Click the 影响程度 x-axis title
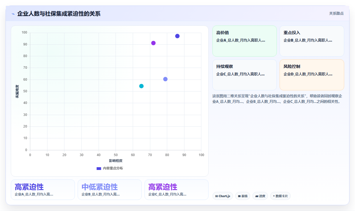The image size is (355, 211). 116,161
